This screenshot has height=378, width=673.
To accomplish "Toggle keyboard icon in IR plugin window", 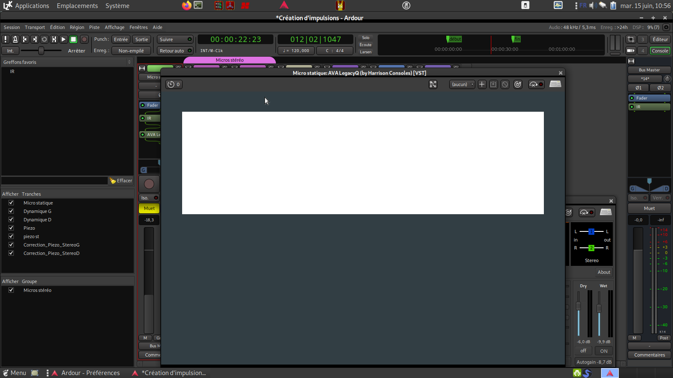I will tap(606, 212).
